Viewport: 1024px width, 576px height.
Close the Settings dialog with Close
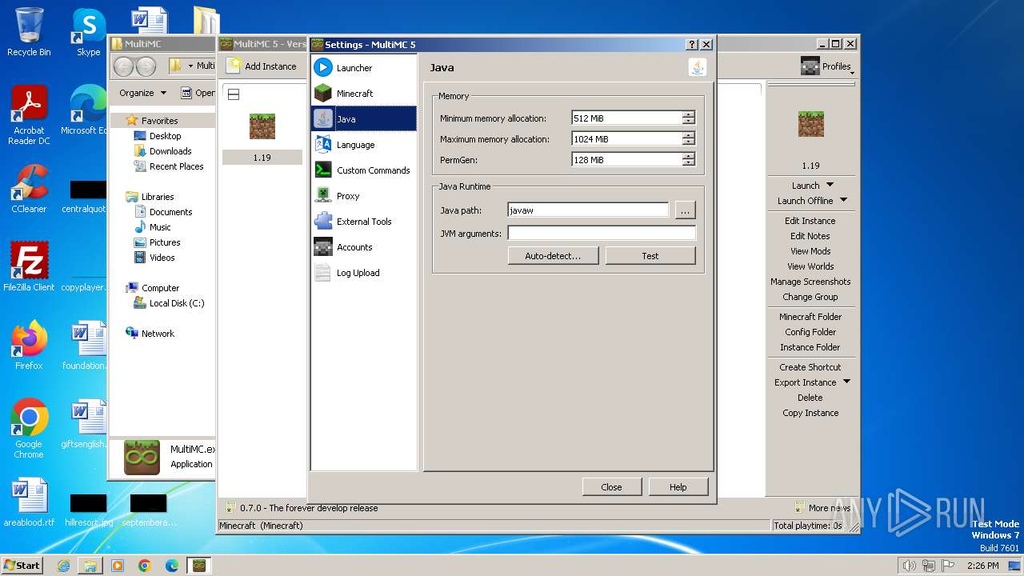(x=611, y=487)
